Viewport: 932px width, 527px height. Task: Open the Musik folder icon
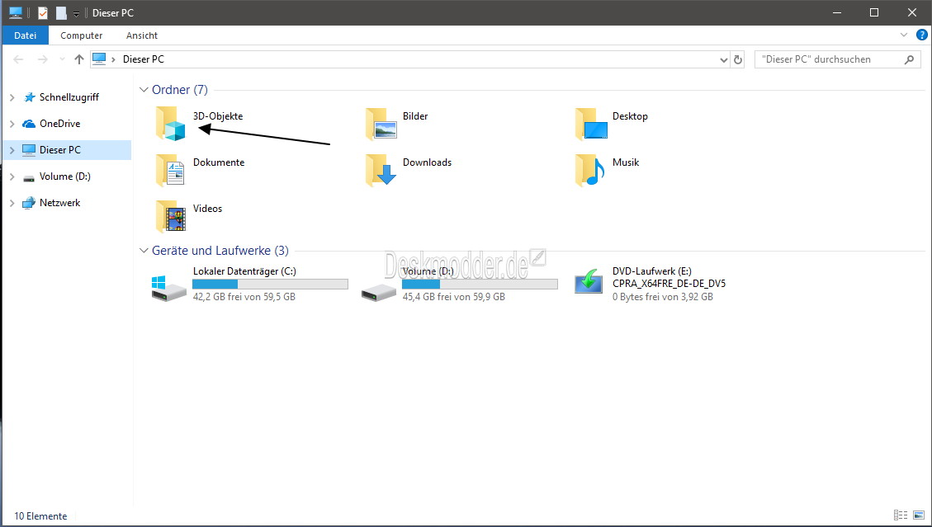coord(589,170)
